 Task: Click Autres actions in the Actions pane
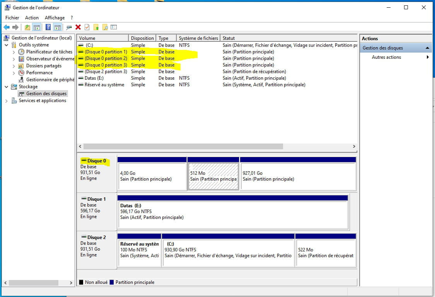[386, 57]
